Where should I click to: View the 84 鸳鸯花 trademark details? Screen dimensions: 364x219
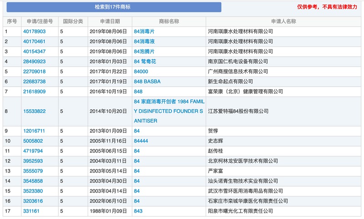tap(145, 61)
